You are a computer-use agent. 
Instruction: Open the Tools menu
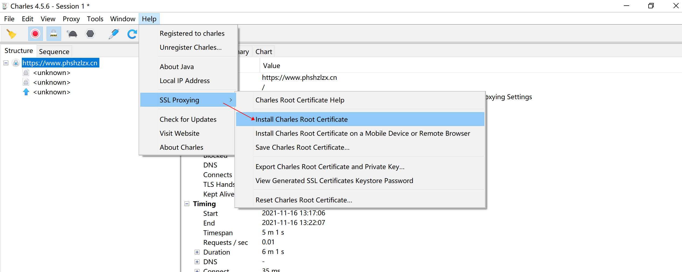[95, 19]
